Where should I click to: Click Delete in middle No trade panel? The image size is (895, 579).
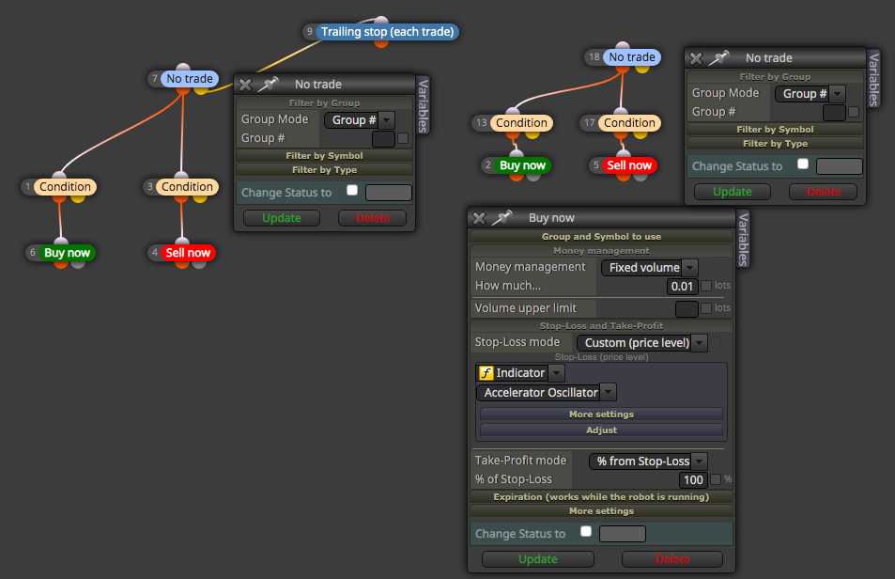point(373,218)
